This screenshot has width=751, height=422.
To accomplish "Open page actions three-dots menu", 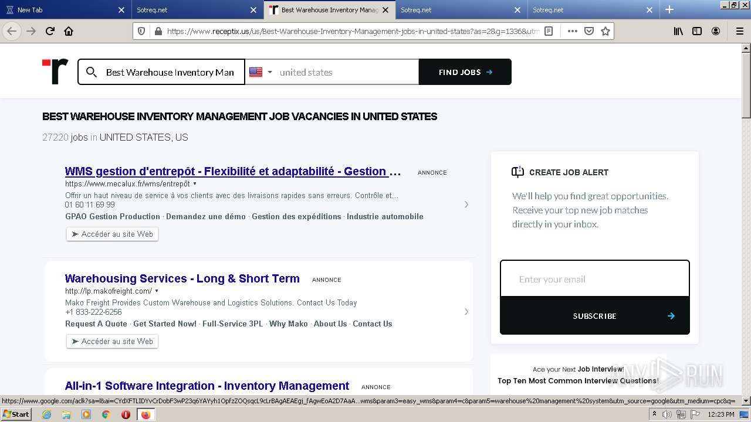I will (x=572, y=31).
